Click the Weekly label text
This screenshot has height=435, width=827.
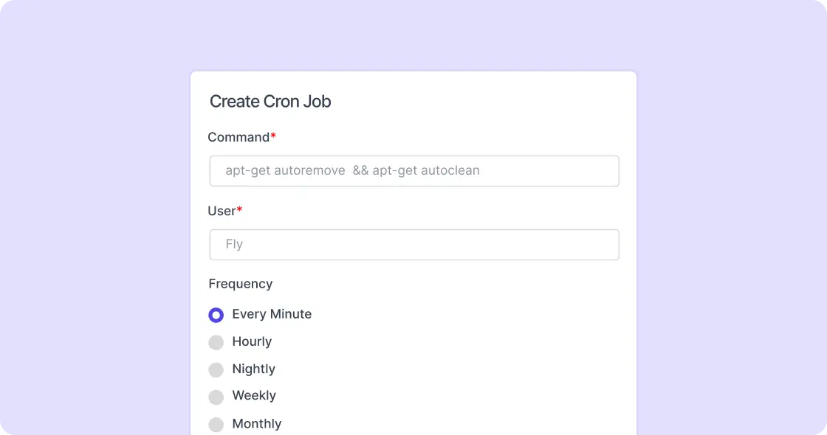pos(254,397)
